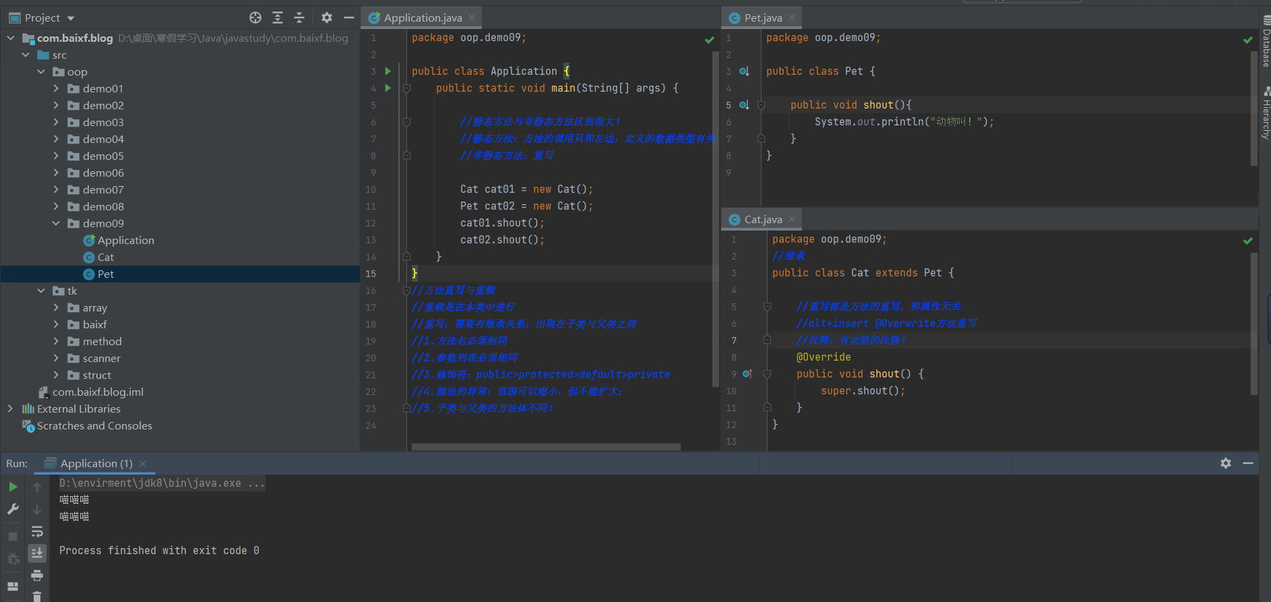Viewport: 1271px width, 602px height.
Task: Fold shout method in Pet.java gutter
Action: point(761,104)
